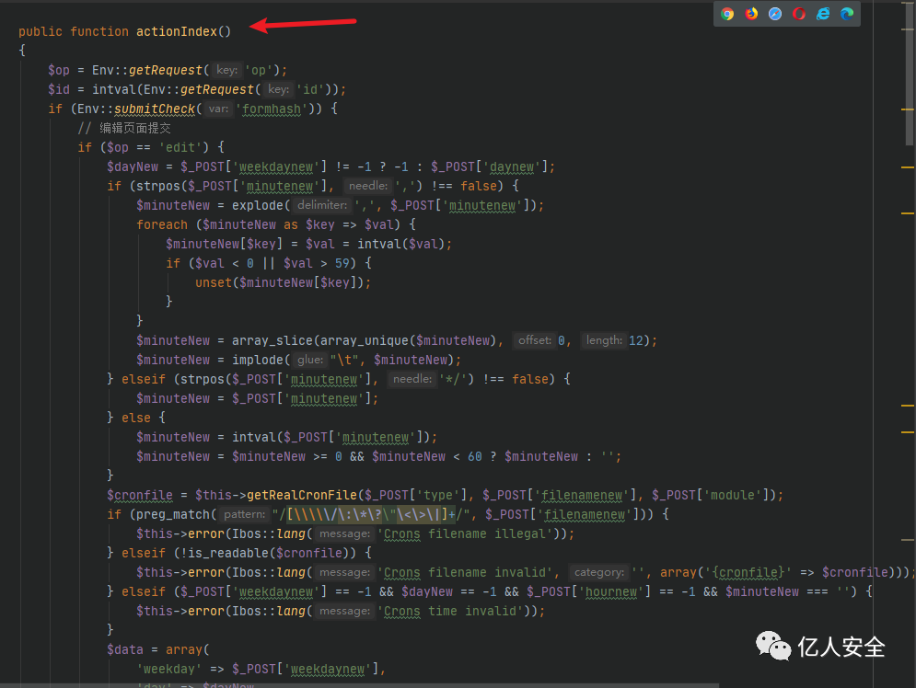Open the page in Edge browser icon
The image size is (916, 688).
click(847, 14)
